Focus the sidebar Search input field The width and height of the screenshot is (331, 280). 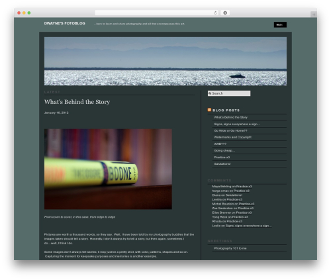click(x=229, y=93)
